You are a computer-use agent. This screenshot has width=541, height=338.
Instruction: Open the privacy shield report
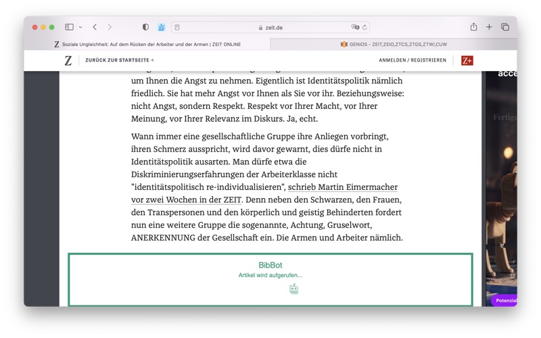[145, 27]
